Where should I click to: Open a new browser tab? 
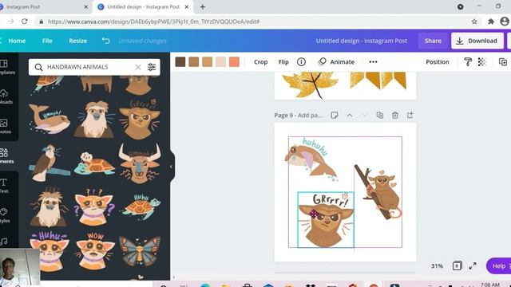(202, 7)
